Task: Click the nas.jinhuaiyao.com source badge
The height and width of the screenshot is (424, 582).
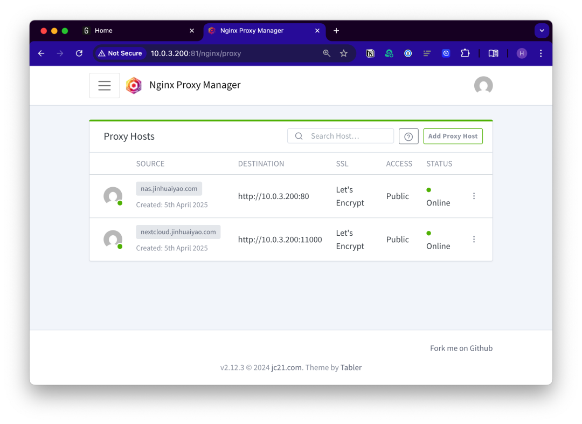Action: point(168,188)
